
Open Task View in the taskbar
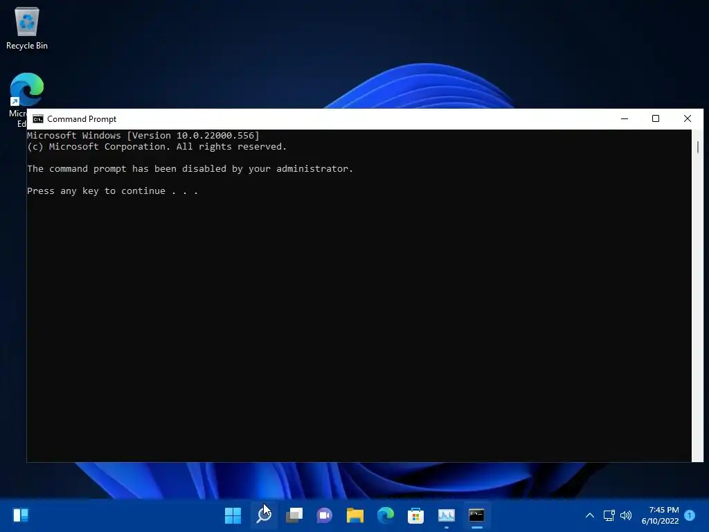coord(294,515)
